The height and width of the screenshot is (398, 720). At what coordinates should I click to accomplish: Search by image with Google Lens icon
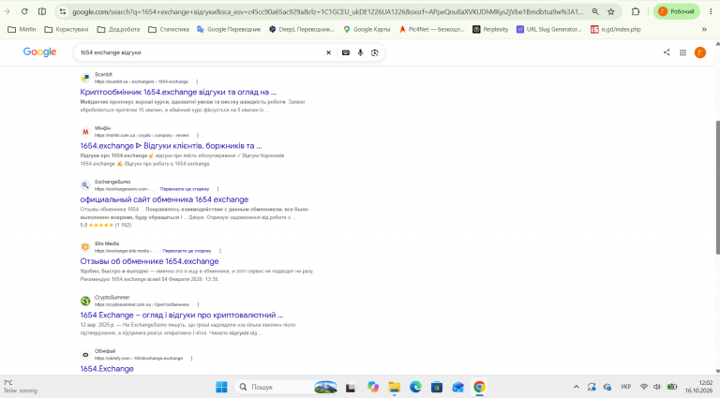tap(375, 52)
